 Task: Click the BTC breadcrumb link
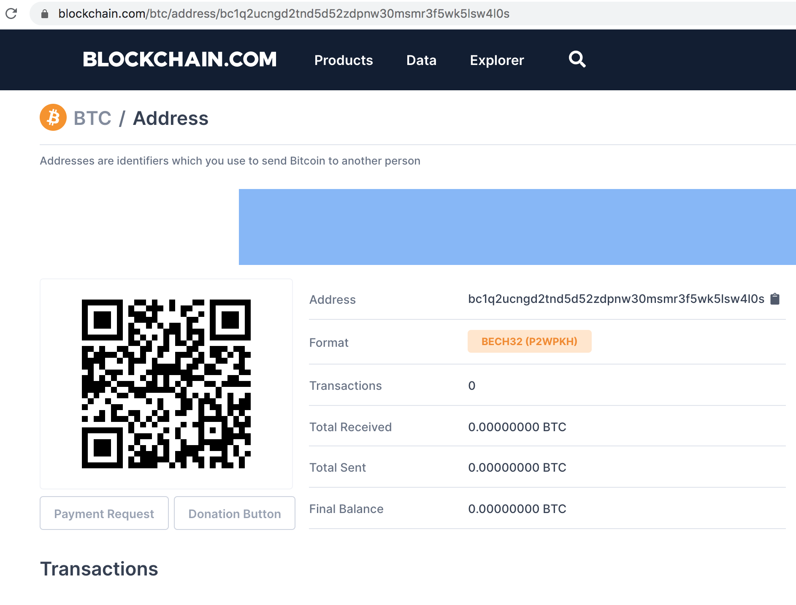(x=92, y=118)
